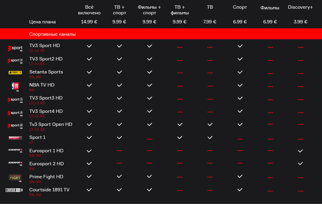Click TV3 Sport HD checkmark under Спорт
Viewport: 322px width, 204px height.
[x=240, y=46]
